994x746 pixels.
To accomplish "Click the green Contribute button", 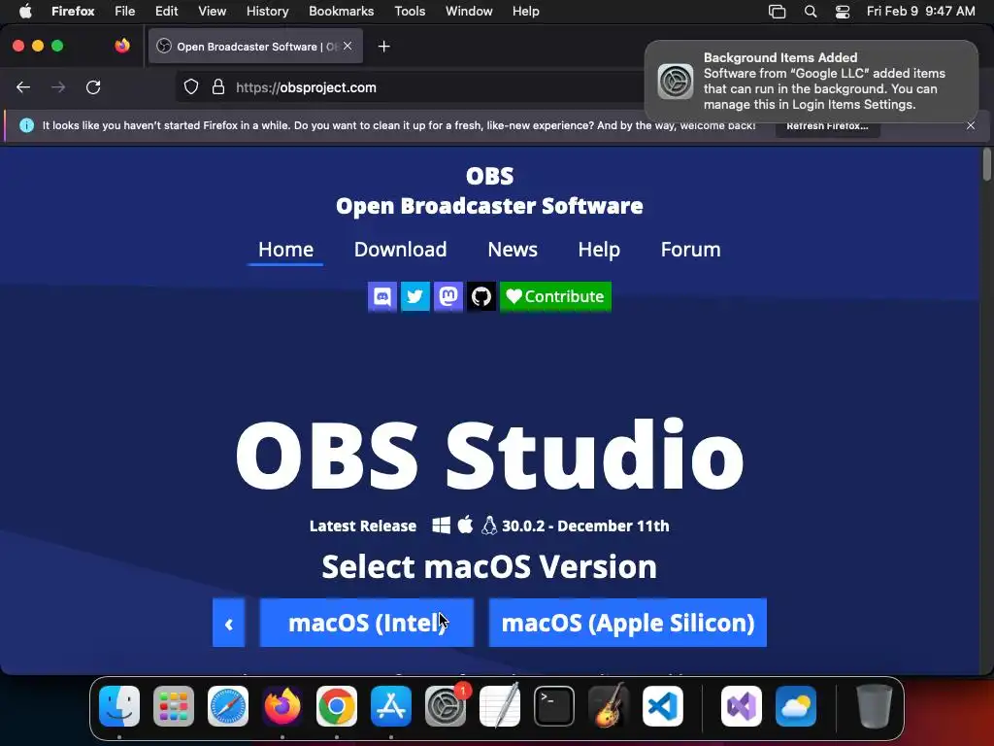I will tap(555, 296).
